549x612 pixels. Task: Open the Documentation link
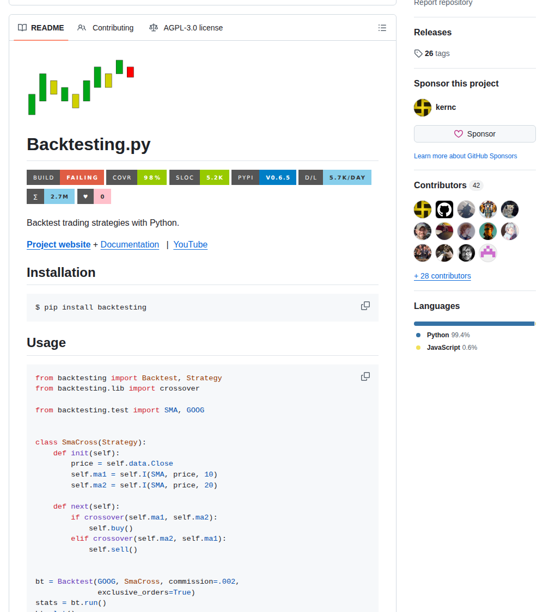130,245
